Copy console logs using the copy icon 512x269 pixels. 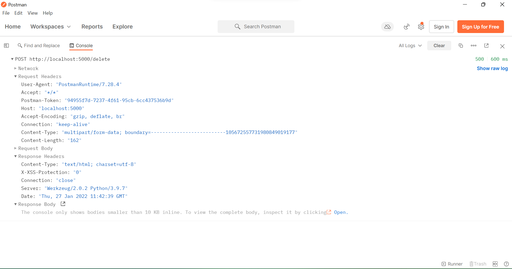[461, 46]
